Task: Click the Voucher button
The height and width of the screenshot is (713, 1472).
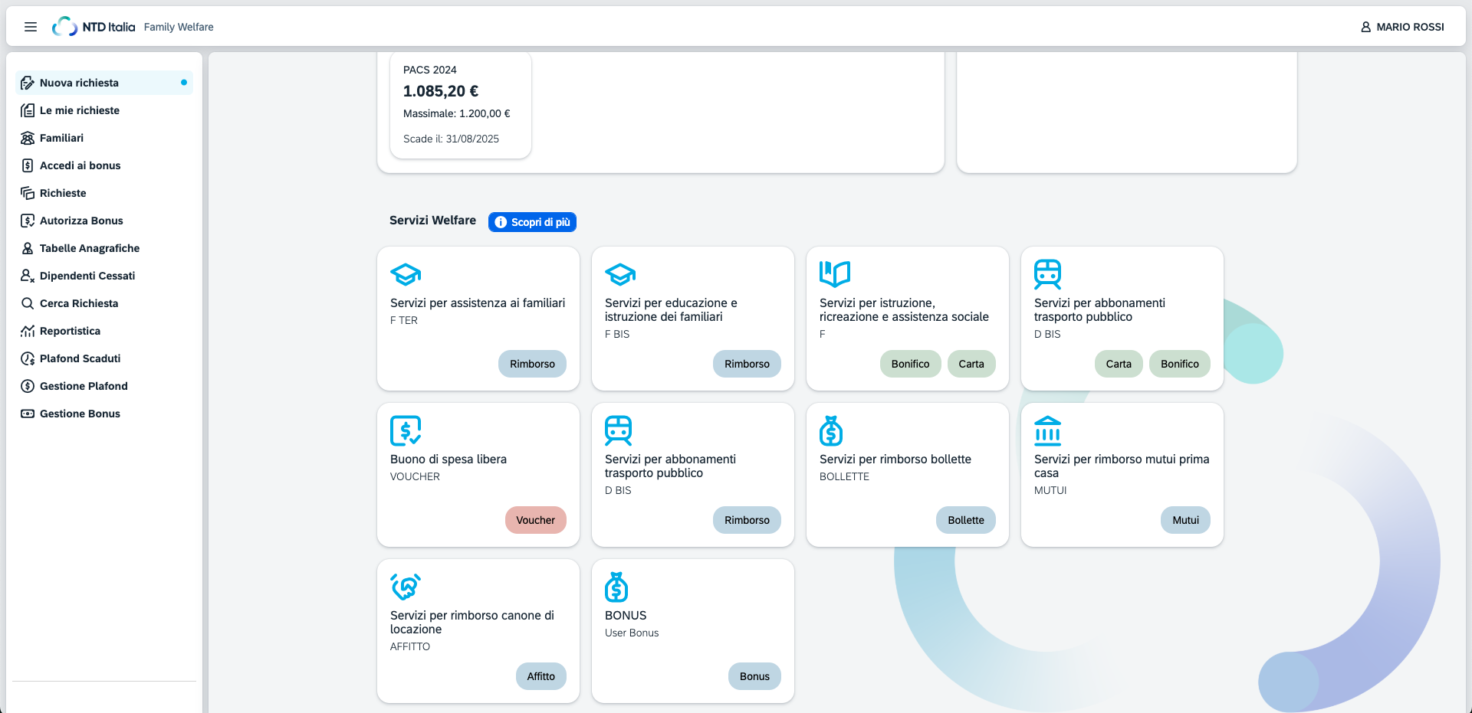Action: pos(535,520)
